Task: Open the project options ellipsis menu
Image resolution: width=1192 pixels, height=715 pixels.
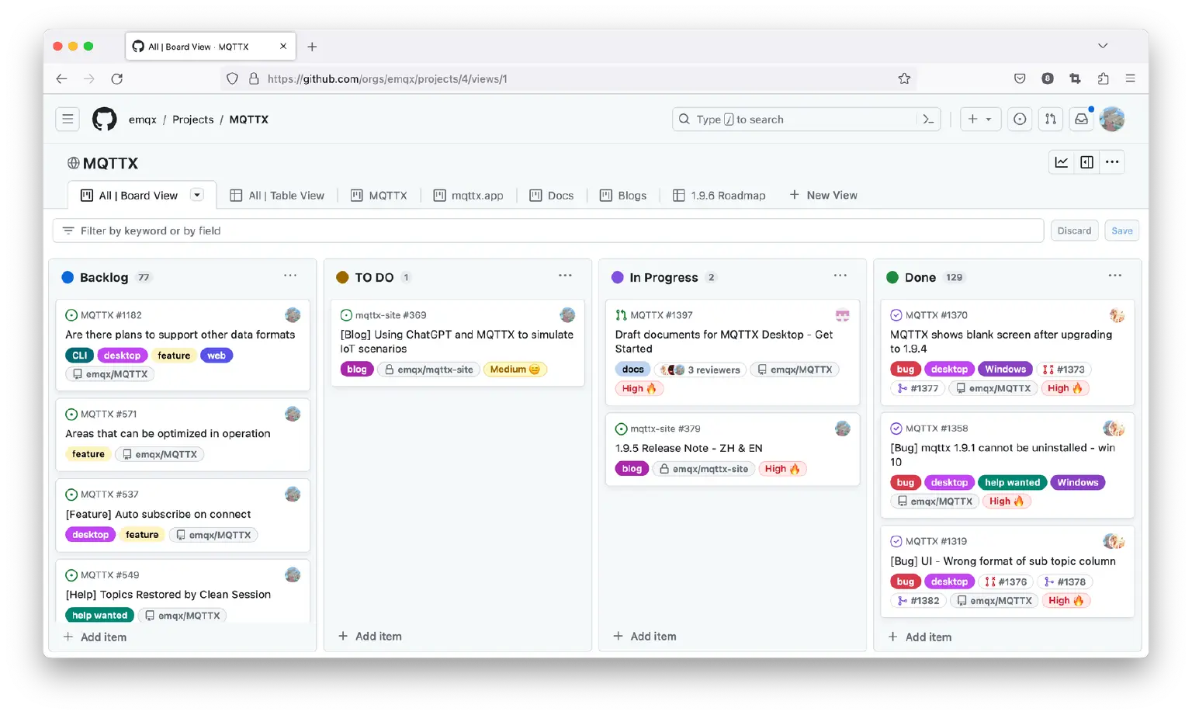Action: 1112,161
